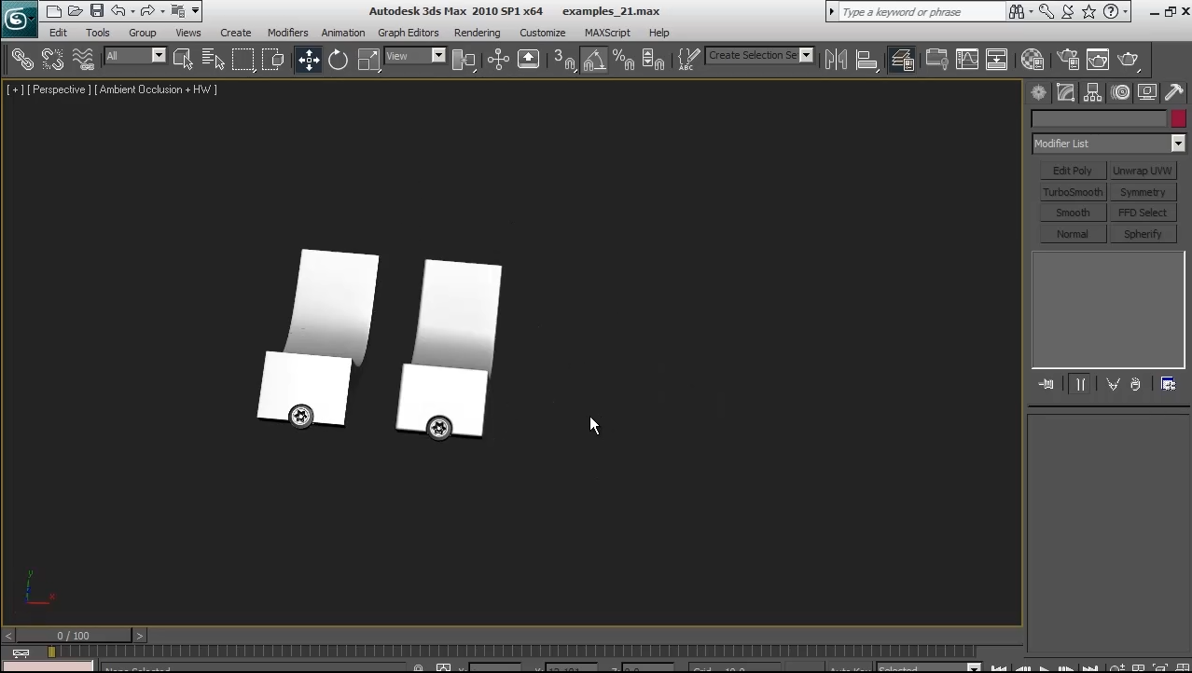Toggle the Angle Snap button
Viewport: 1192px width, 673px height.
click(594, 60)
